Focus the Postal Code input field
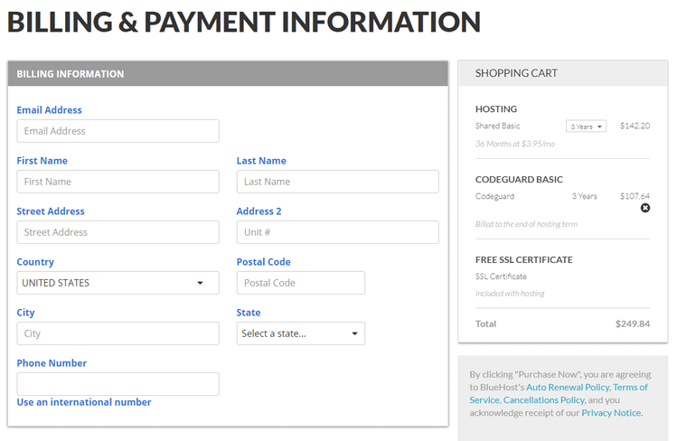 pos(300,283)
